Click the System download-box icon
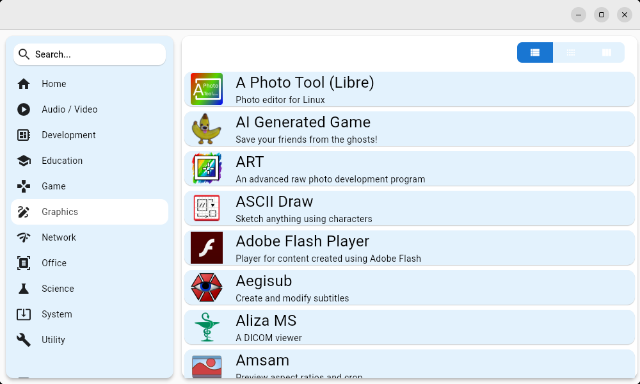Screen dimensions: 640x384 (24, 314)
